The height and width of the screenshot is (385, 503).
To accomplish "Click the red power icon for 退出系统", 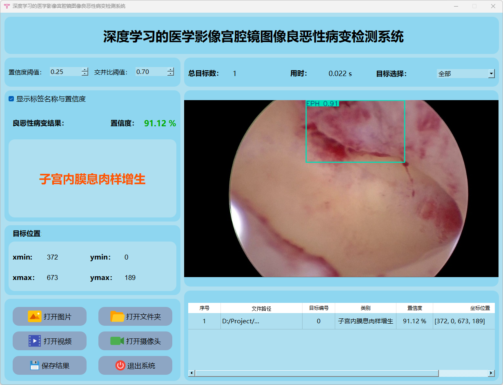I will [x=120, y=365].
